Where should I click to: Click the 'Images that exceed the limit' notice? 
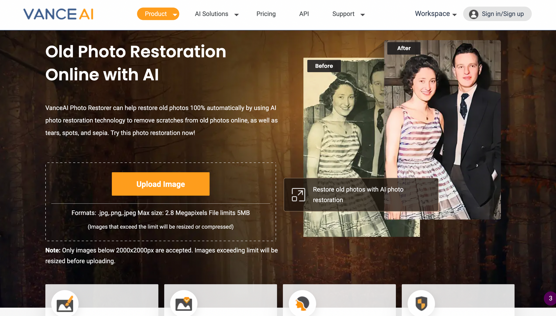[160, 227]
